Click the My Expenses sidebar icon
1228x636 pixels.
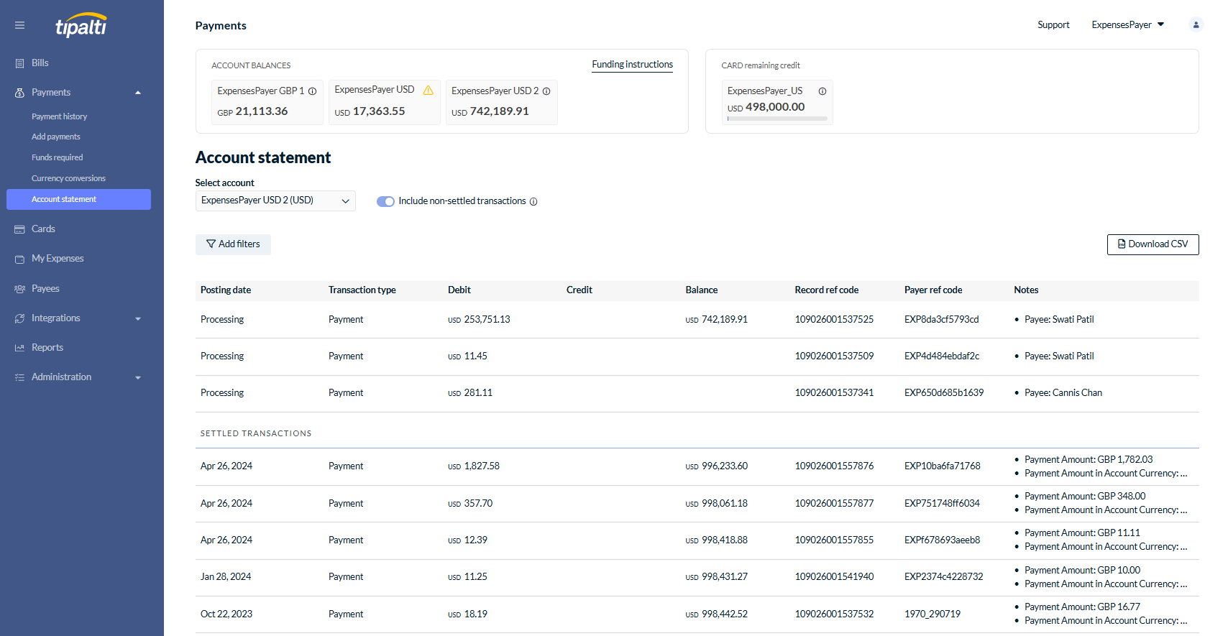[x=19, y=259]
